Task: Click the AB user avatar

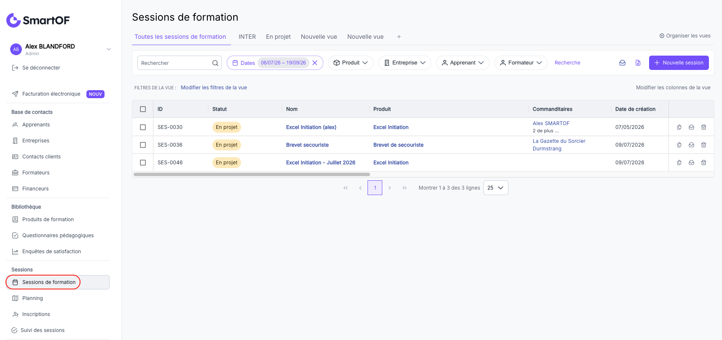Action: (x=16, y=49)
